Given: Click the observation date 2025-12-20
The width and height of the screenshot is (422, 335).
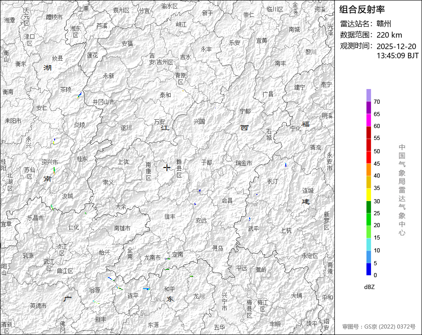Looking at the screenshot, I should (x=396, y=46).
